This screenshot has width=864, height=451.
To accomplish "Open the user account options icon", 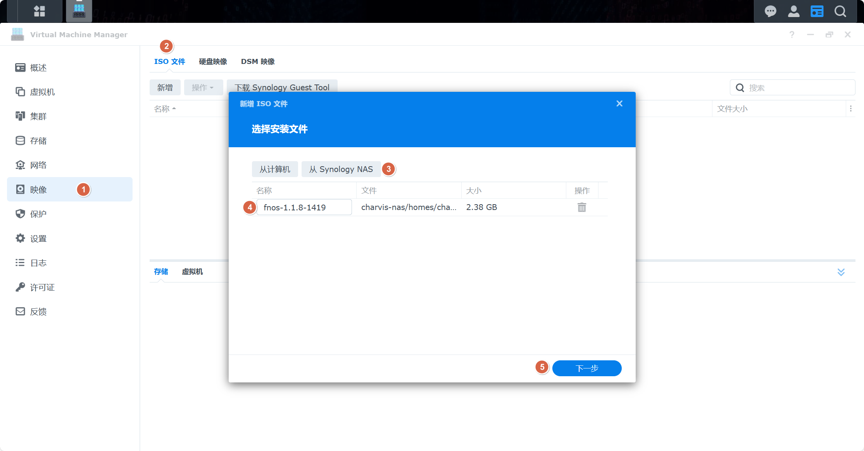I will 793,11.
